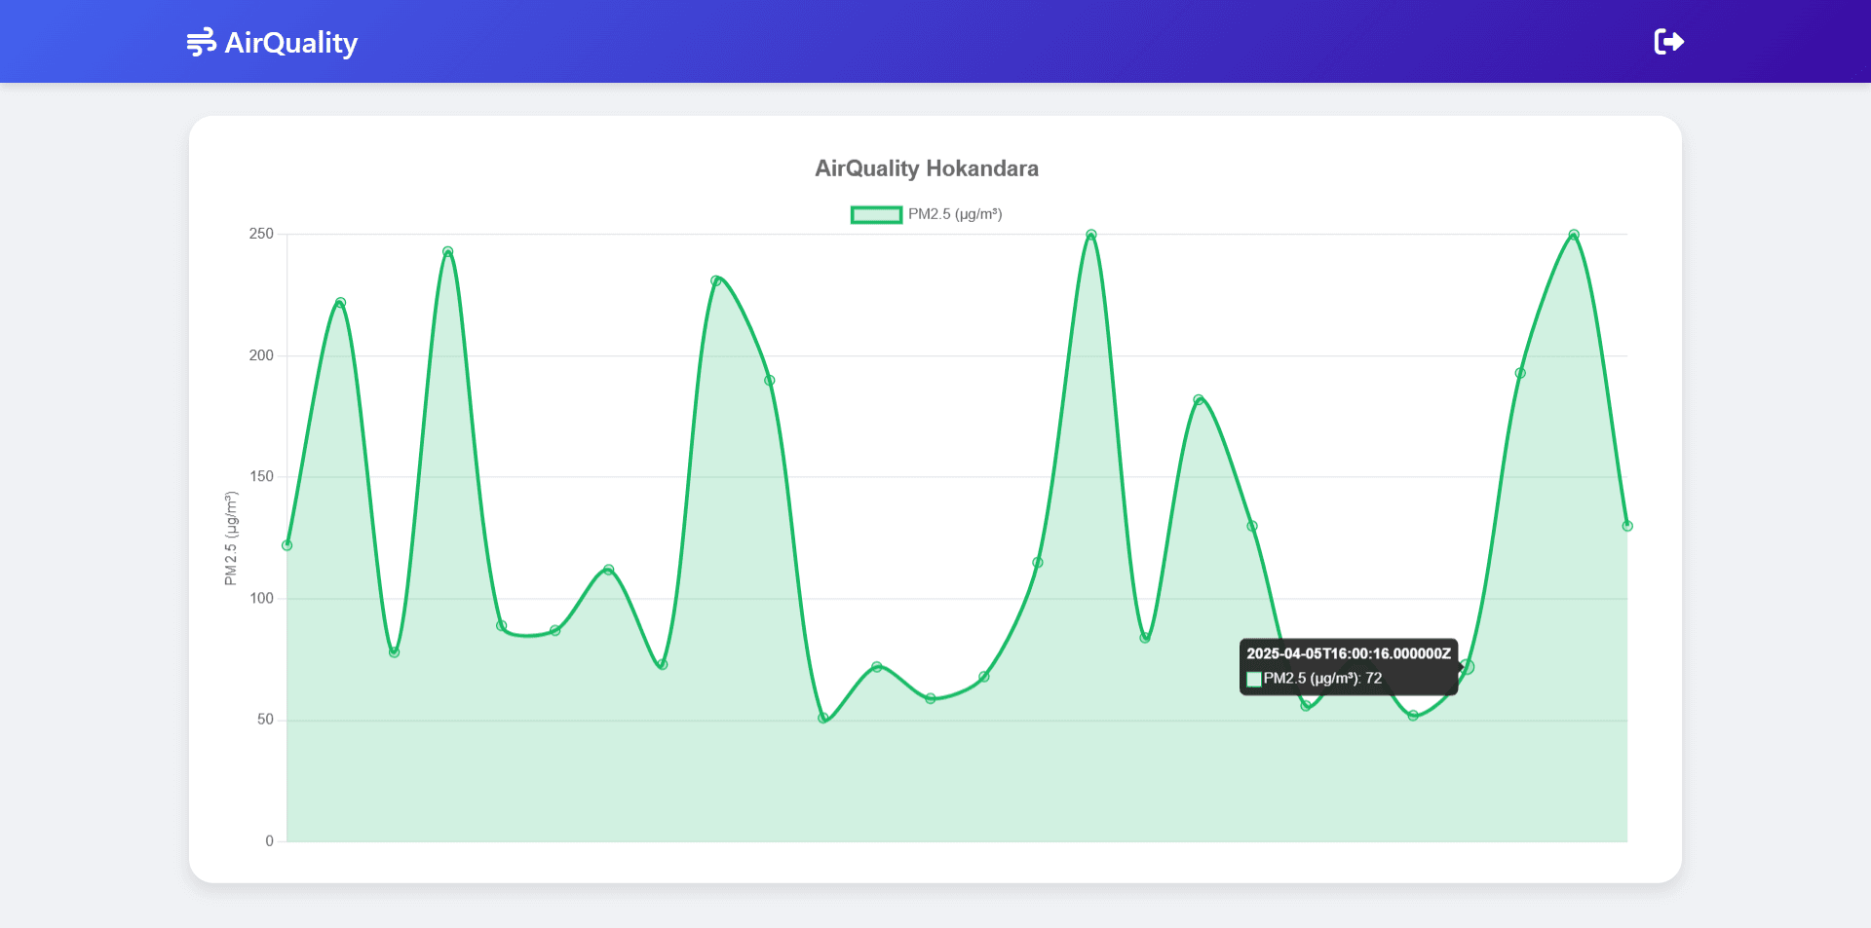Click the PM2.5 (µg/m³) legend label
Viewport: 1871px width, 928px height.
(955, 214)
